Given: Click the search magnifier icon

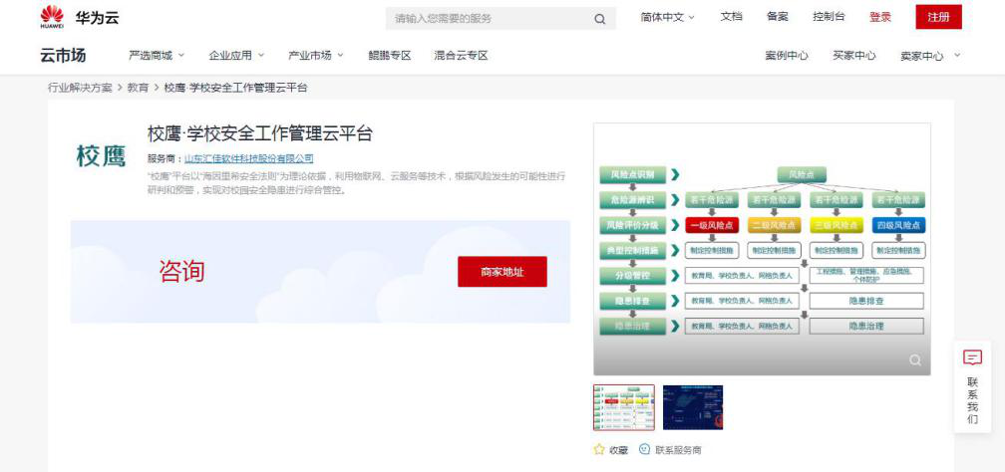Looking at the screenshot, I should coord(599,19).
